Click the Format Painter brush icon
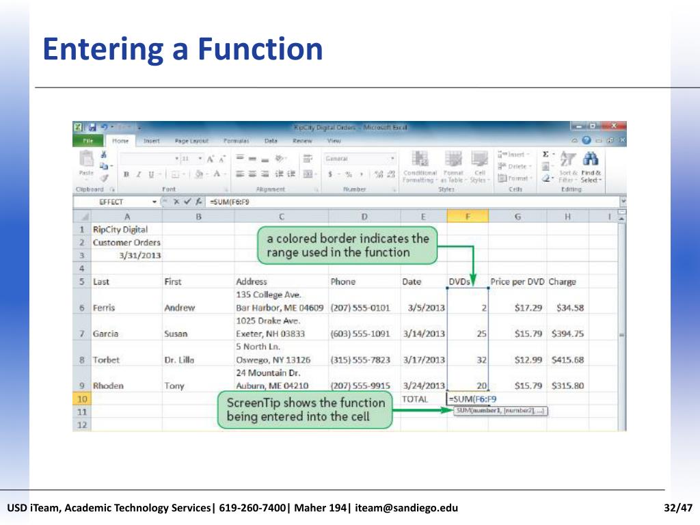 (104, 178)
